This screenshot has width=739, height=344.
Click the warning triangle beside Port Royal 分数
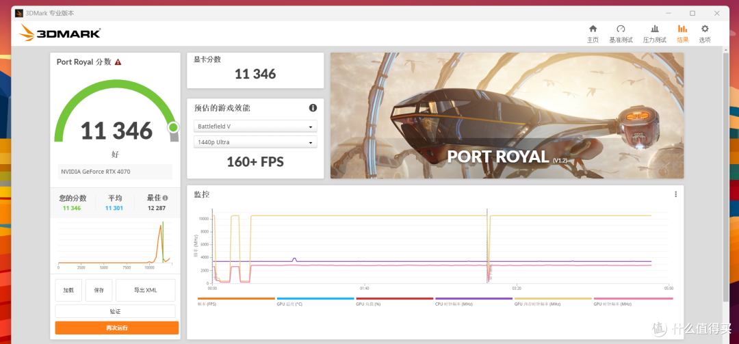click(118, 62)
